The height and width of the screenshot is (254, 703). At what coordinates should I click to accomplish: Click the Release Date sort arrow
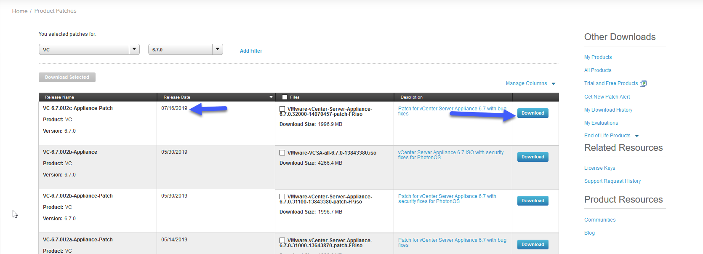click(x=271, y=97)
